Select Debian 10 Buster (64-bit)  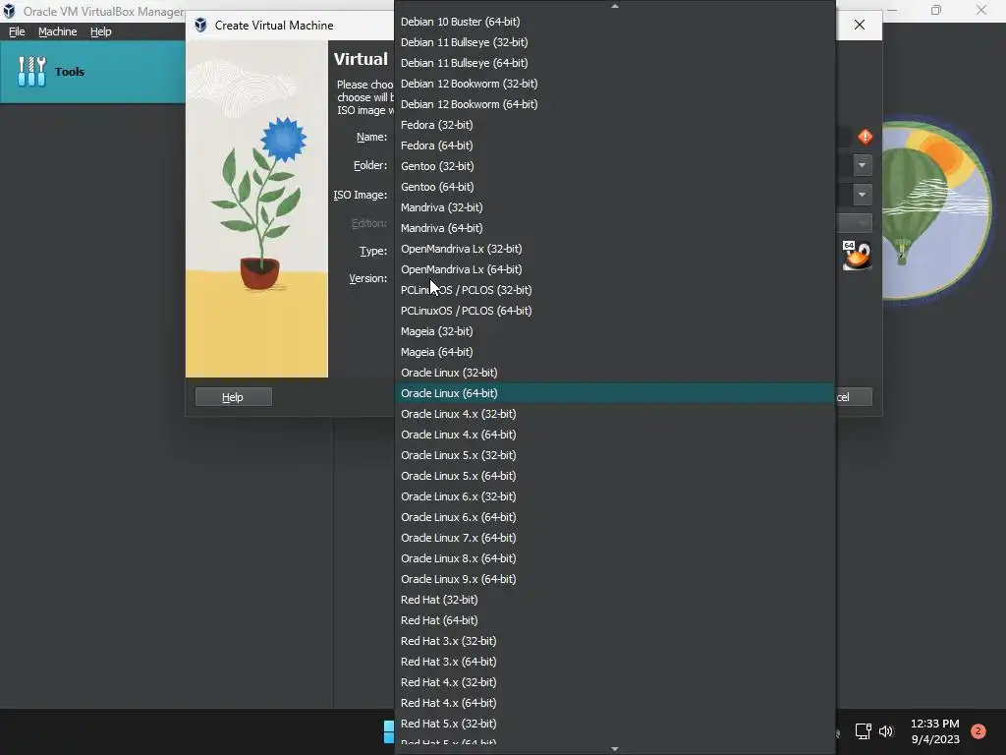[x=615, y=22]
